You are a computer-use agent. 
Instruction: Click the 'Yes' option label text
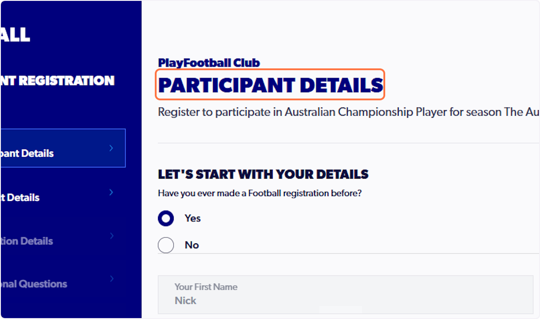193,218
